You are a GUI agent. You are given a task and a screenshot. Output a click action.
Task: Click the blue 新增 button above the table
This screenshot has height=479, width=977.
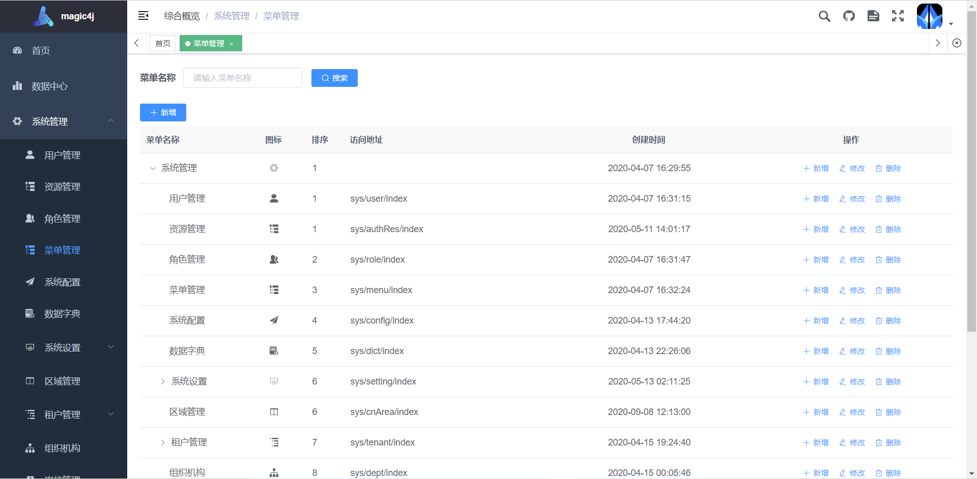click(x=163, y=112)
